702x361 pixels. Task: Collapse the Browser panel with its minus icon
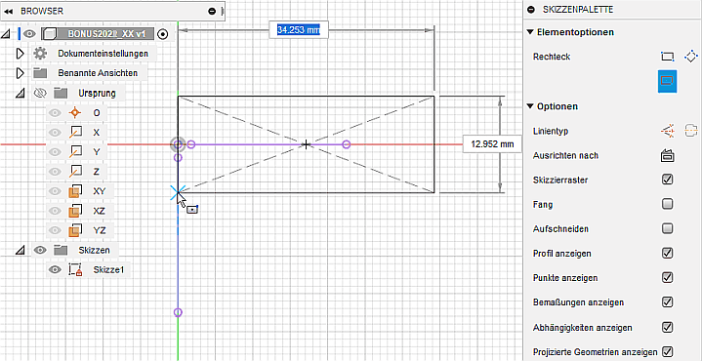(212, 11)
